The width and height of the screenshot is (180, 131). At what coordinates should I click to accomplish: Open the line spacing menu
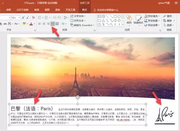(x=66, y=18)
